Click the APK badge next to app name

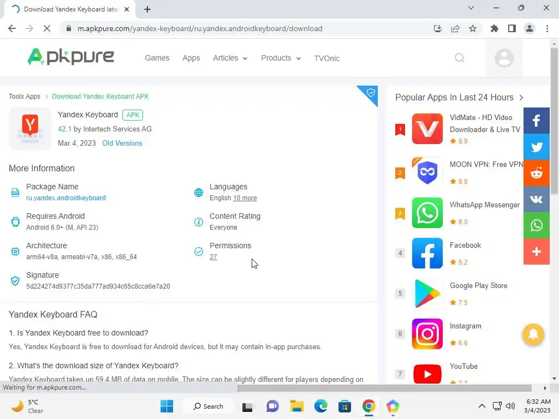pos(133,115)
